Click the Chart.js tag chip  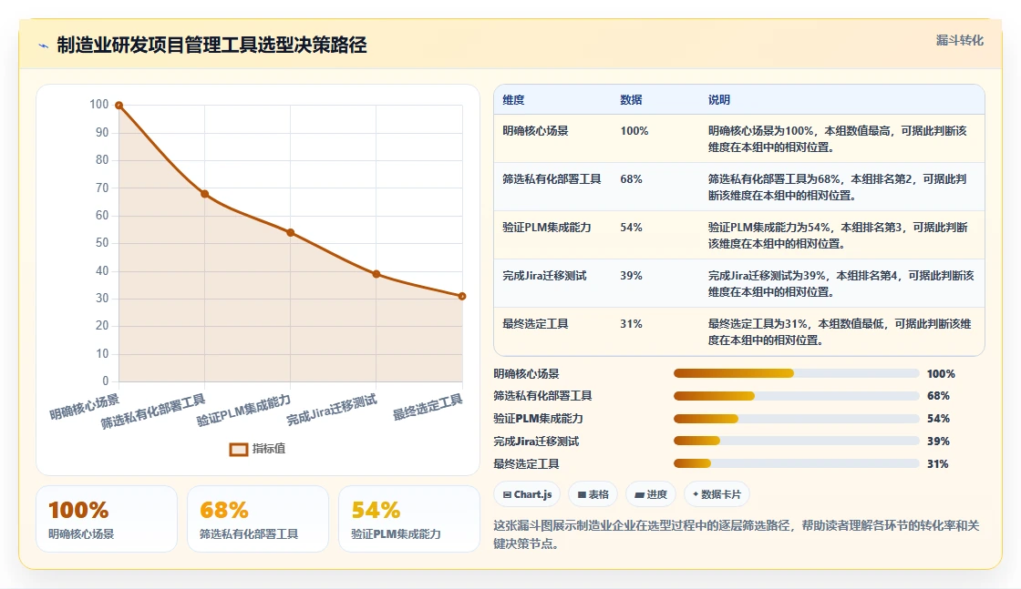click(527, 494)
